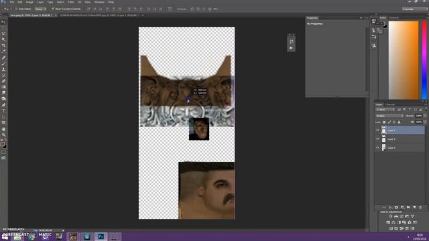Open the layer Fill field dropdown

click(x=425, y=122)
